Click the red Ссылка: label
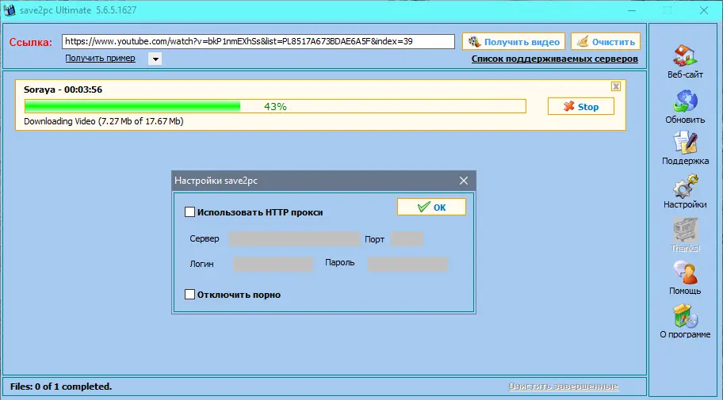The height and width of the screenshot is (400, 723). [31, 42]
